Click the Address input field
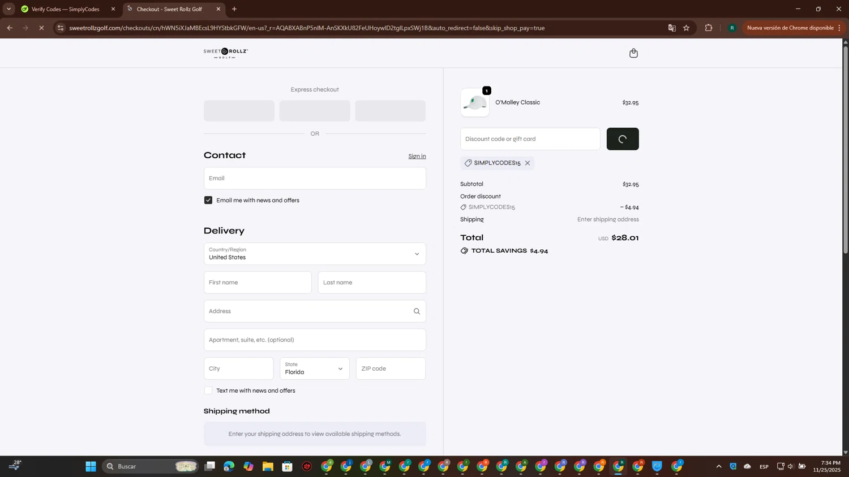 [315, 311]
